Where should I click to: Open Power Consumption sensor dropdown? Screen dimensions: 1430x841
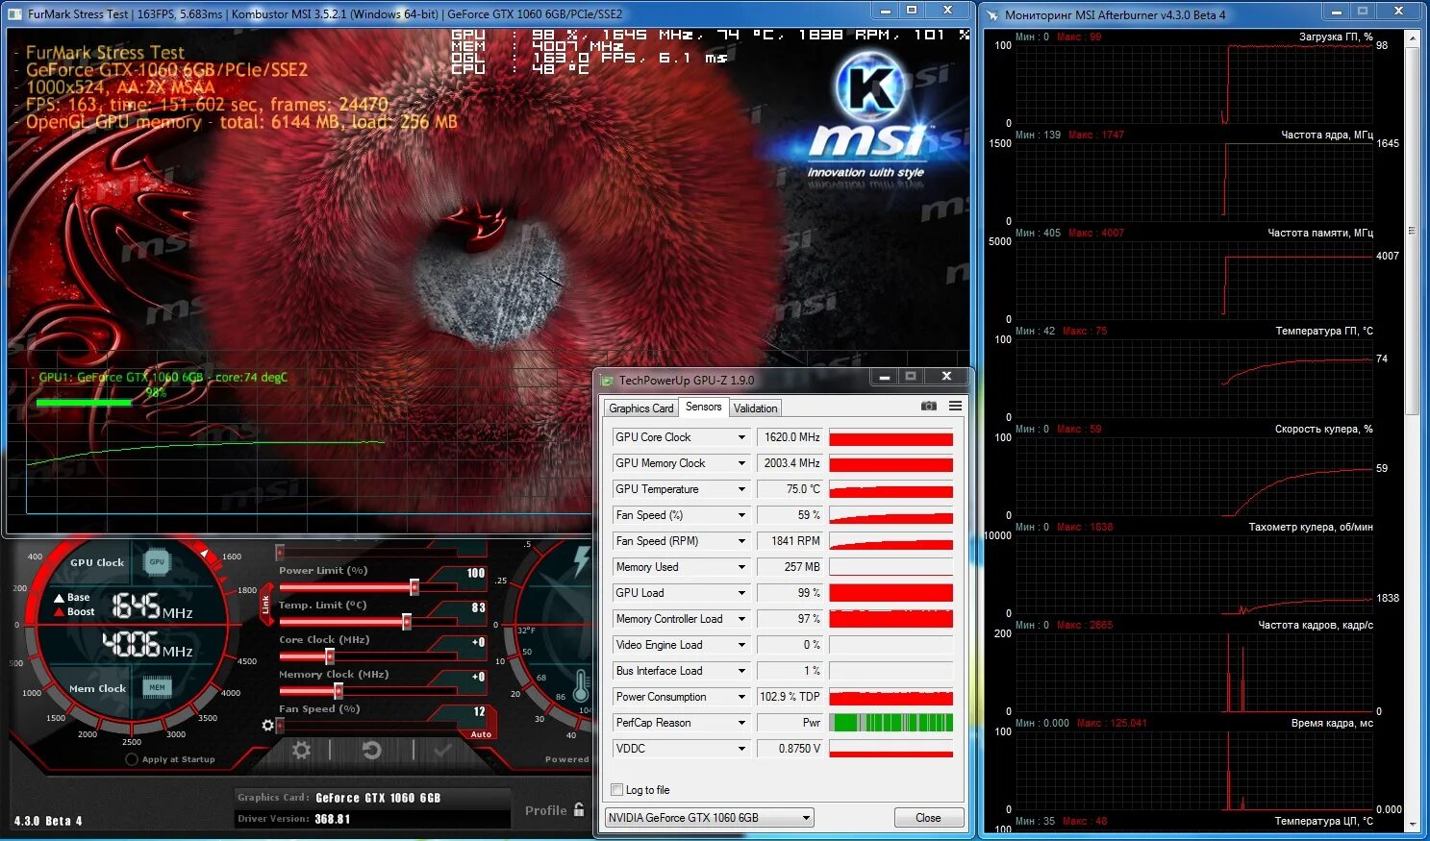tap(741, 697)
